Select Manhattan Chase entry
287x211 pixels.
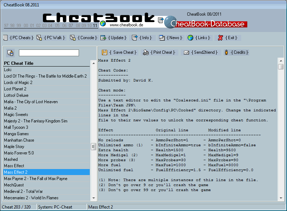tap(47, 140)
